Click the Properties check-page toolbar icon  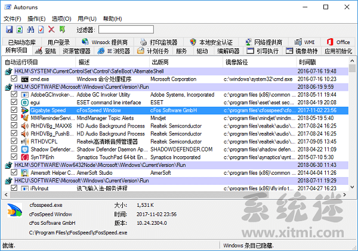pos(41,29)
